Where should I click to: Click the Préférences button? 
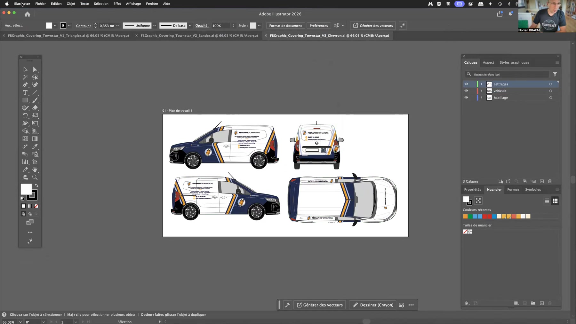(319, 26)
